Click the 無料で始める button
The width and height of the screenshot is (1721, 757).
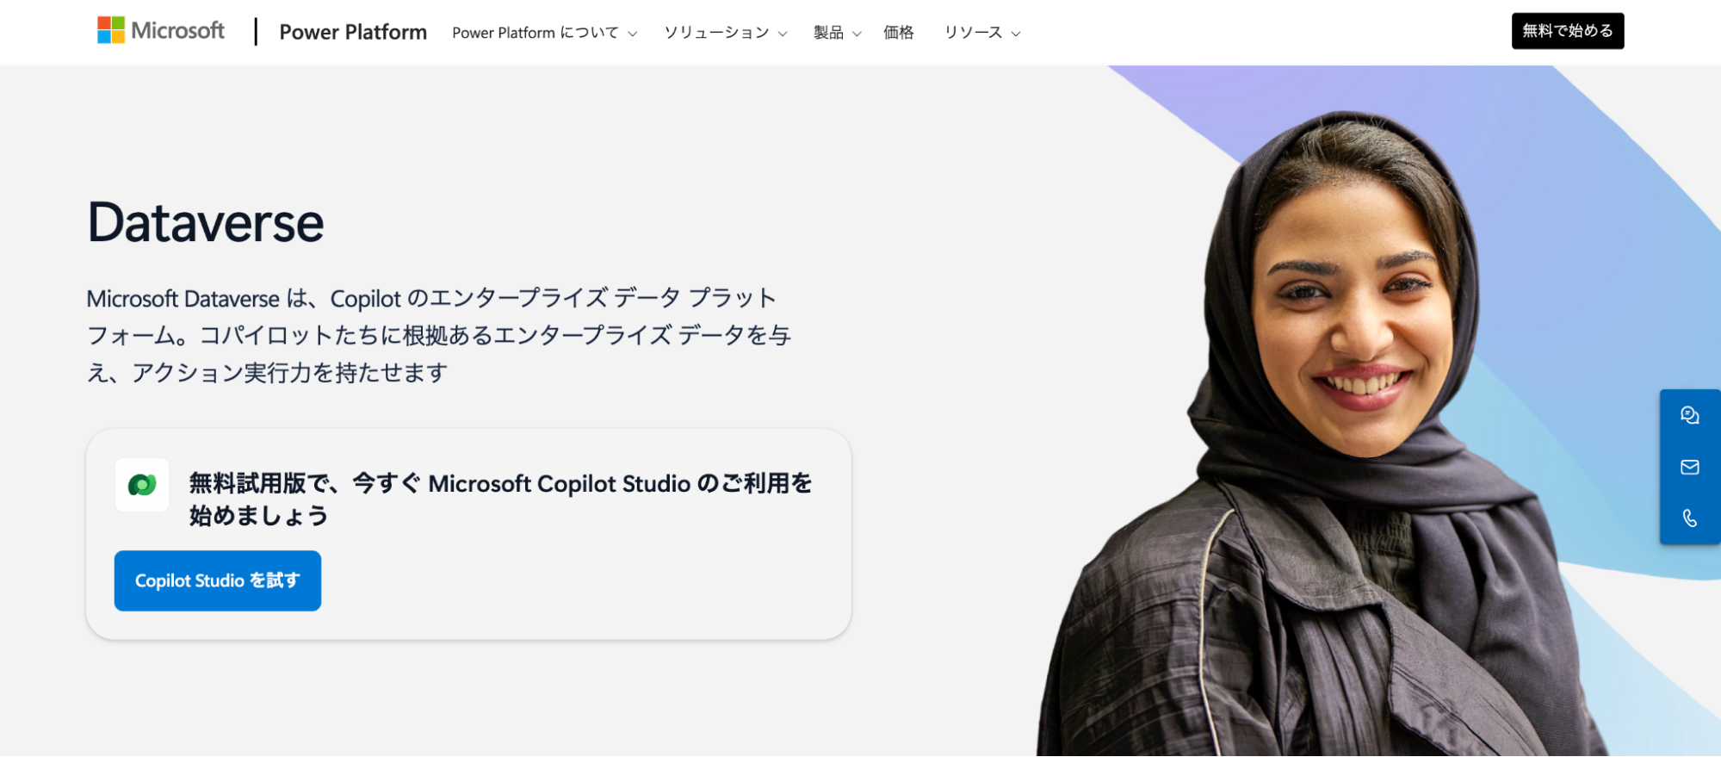1567,31
